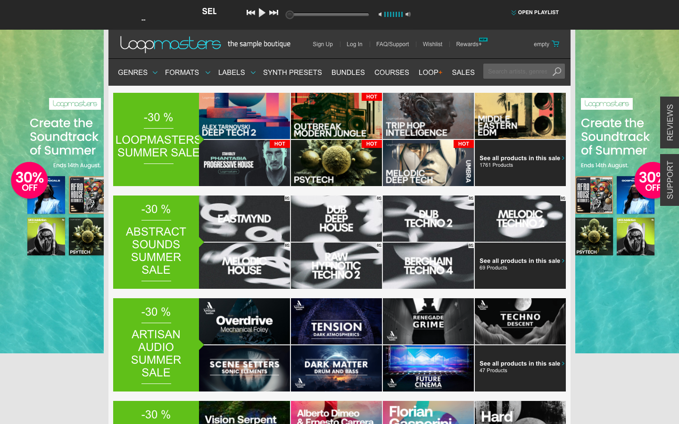The width and height of the screenshot is (679, 424).
Task: Open SYNTH PRESETS menu item
Action: pos(292,73)
